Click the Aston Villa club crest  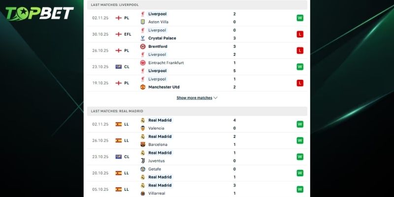click(x=143, y=22)
